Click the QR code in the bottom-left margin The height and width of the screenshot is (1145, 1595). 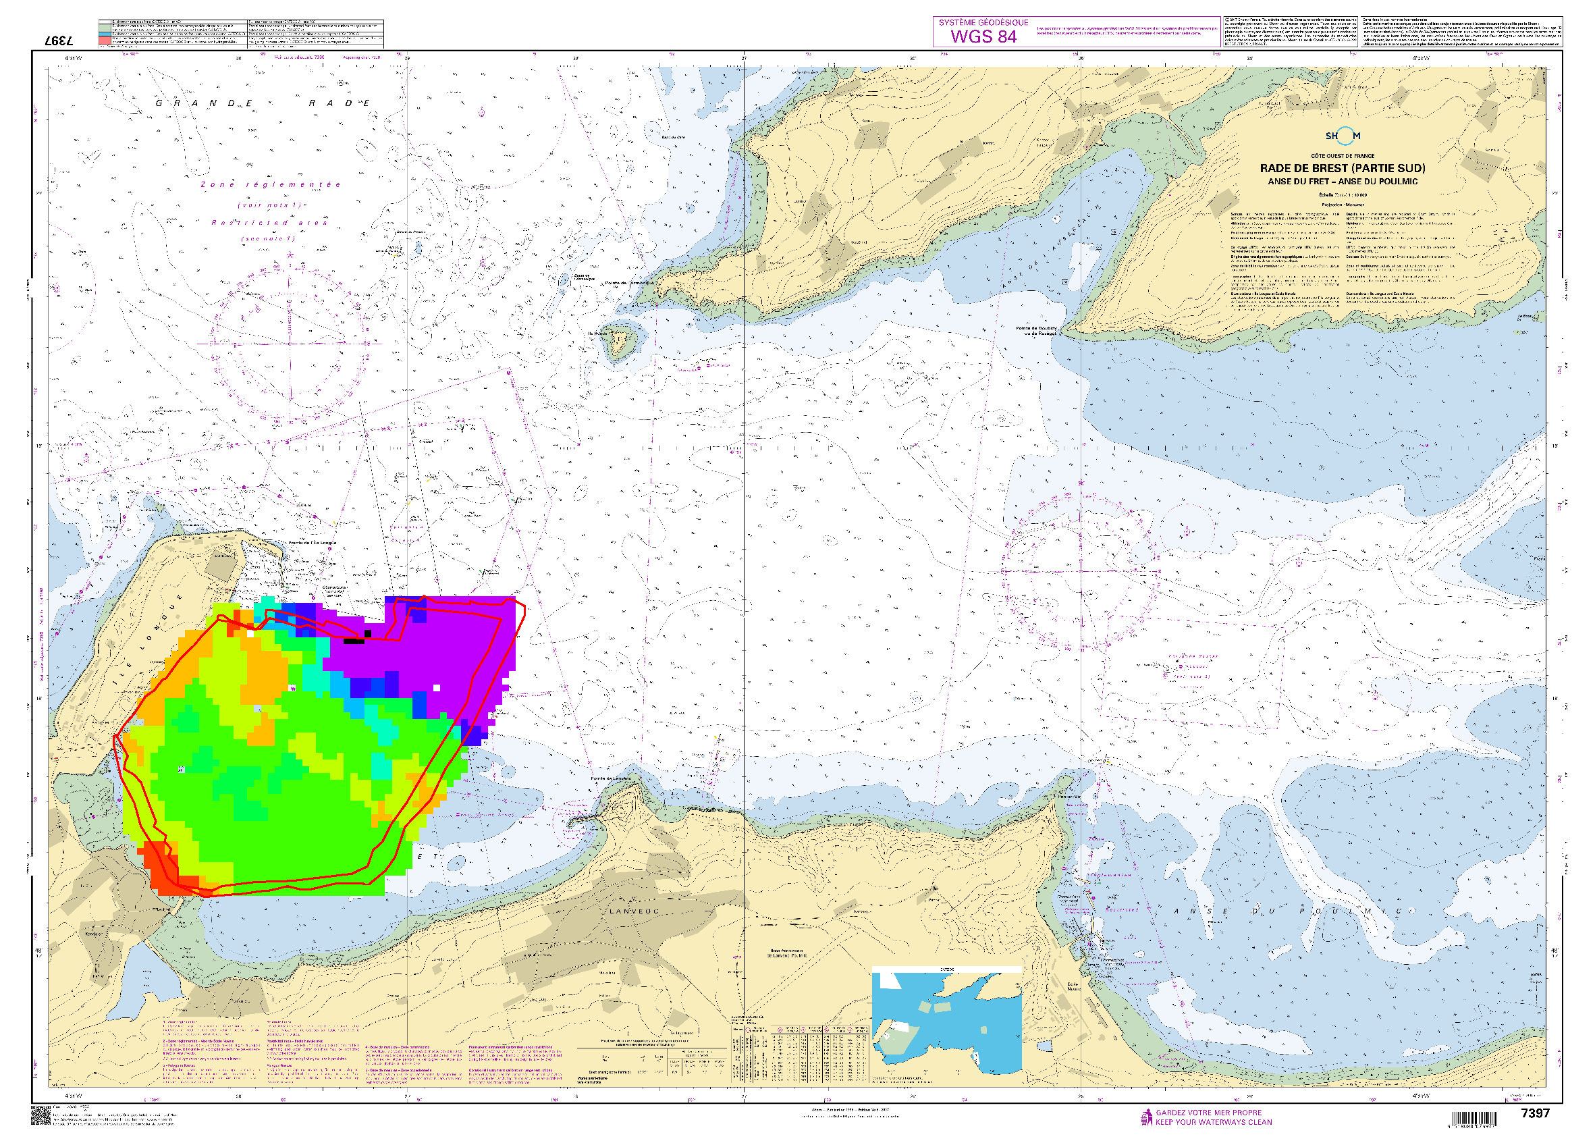(x=40, y=1115)
